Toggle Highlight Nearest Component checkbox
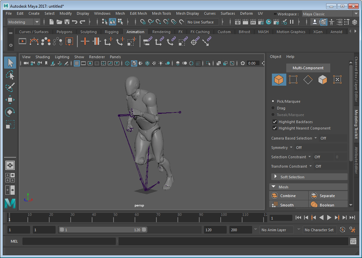The height and width of the screenshot is (258, 362). pyautogui.click(x=275, y=128)
